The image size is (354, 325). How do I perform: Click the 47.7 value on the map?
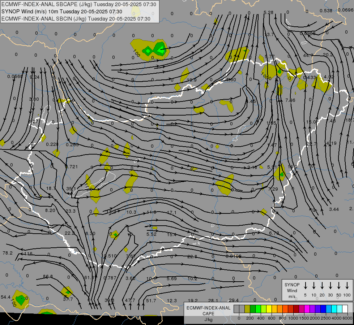130,300
